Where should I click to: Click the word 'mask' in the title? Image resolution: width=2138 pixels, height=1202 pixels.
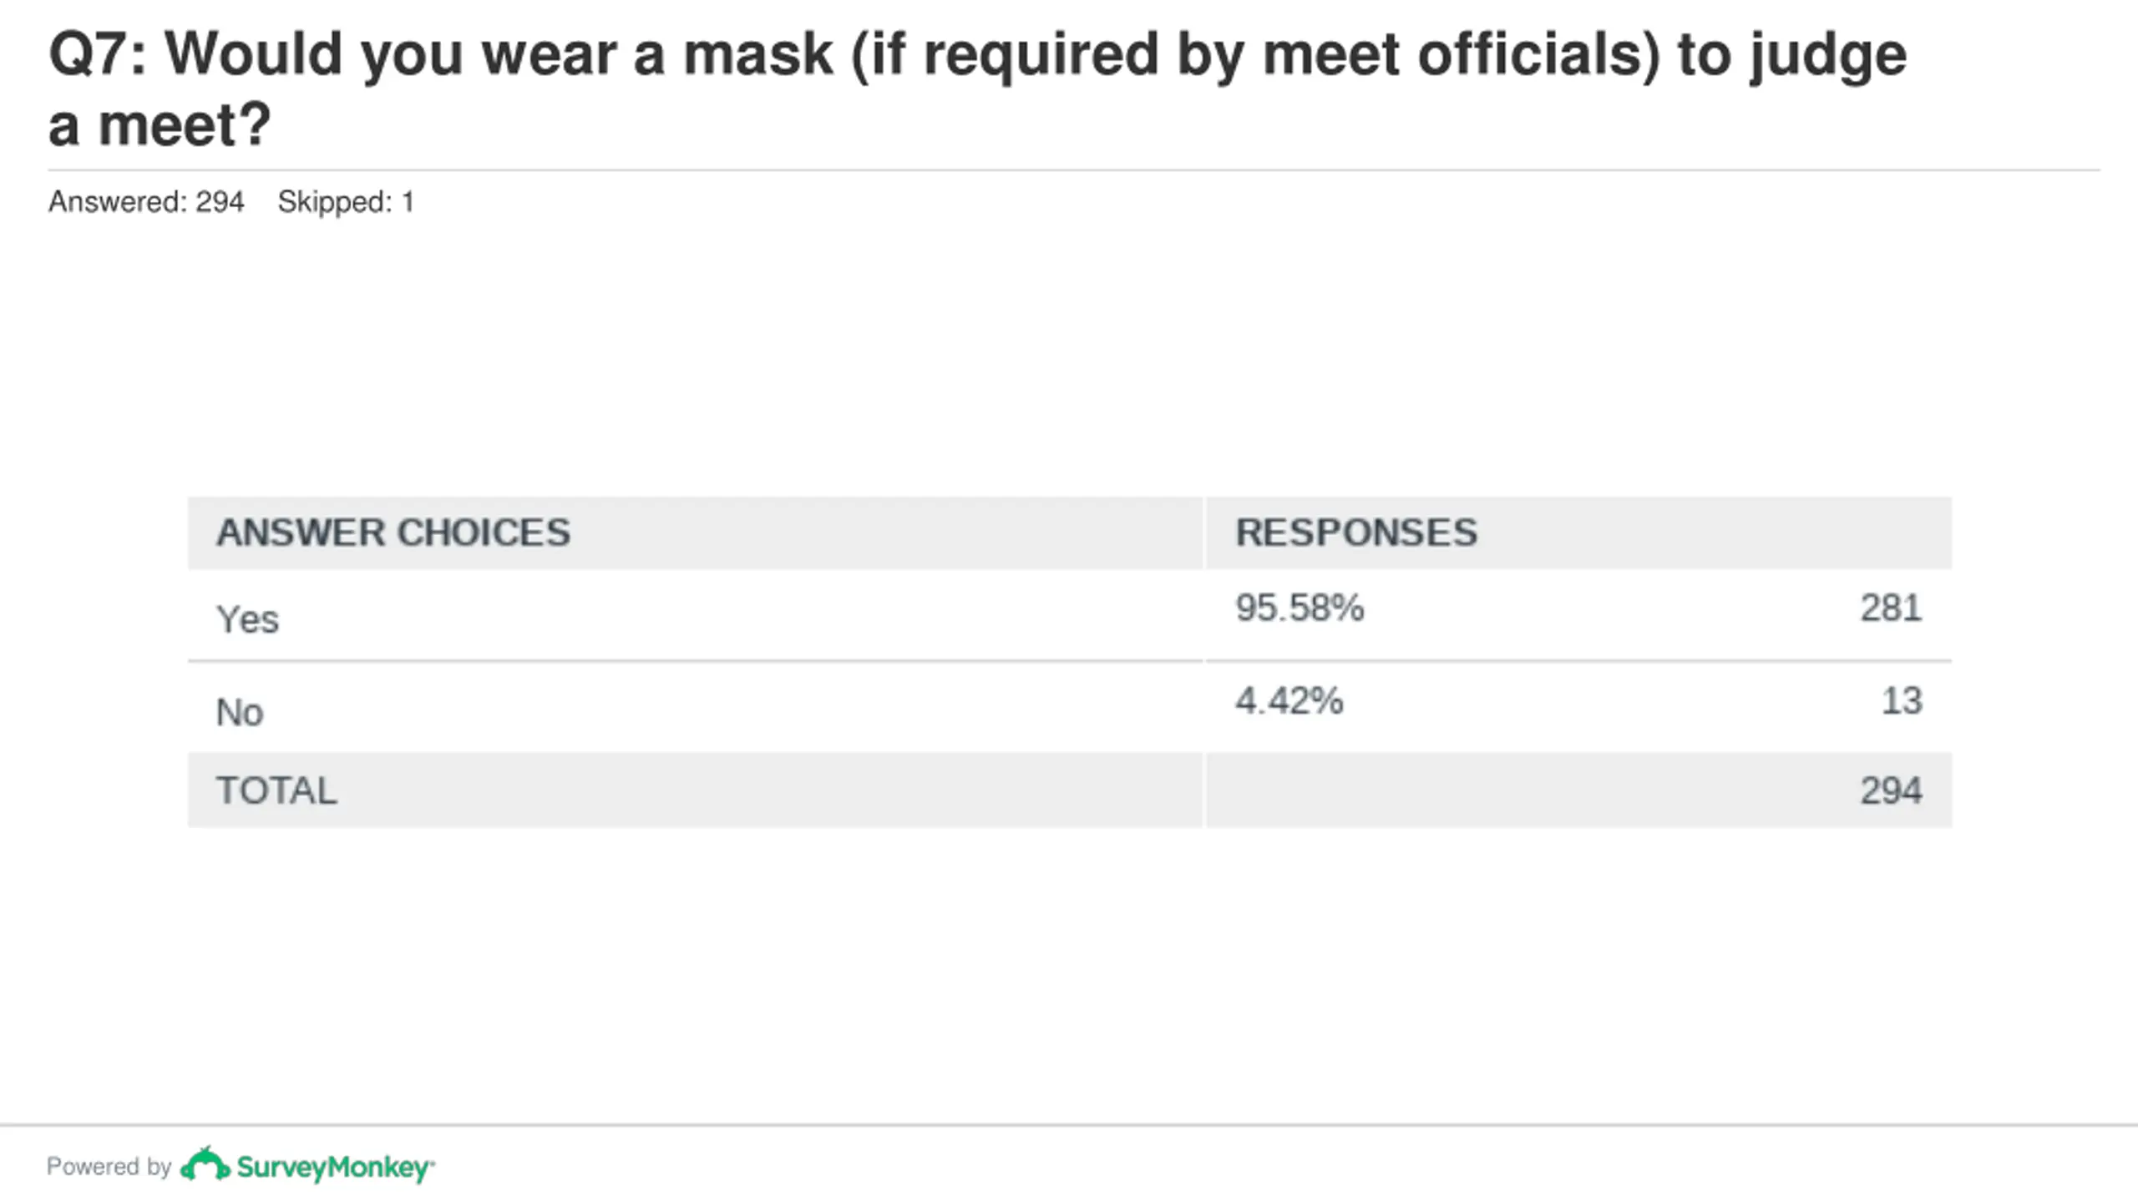[x=757, y=54]
